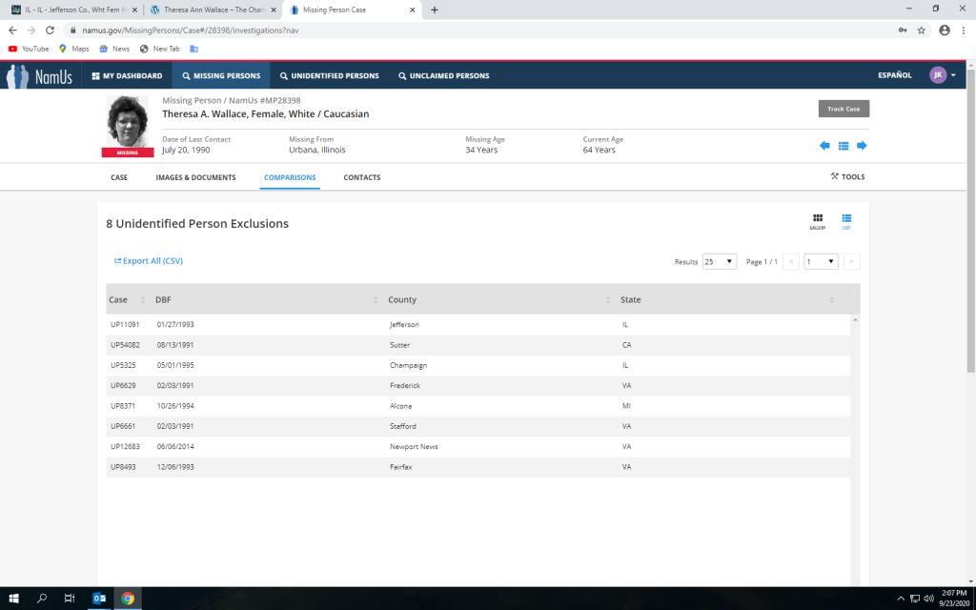Viewport: 976px width, 610px height.
Task: Go to previous case arrow
Action: (x=824, y=146)
